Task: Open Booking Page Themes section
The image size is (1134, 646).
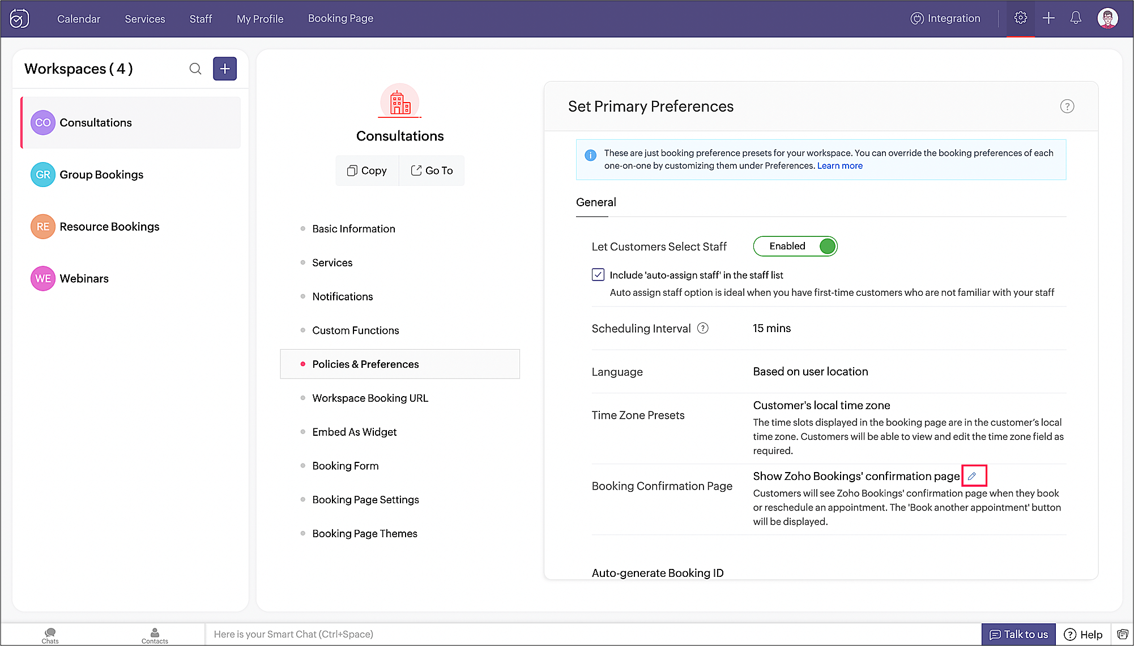Action: click(x=364, y=534)
